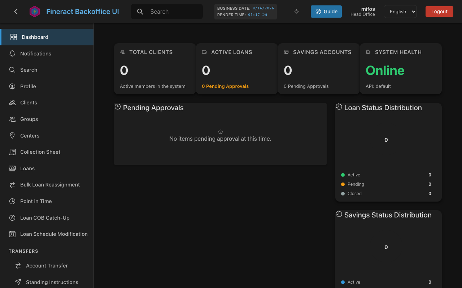
Task: Open the Loans menu entry
Action: click(47, 168)
